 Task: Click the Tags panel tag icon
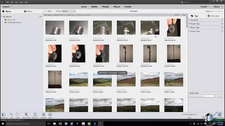(x=192, y=16)
